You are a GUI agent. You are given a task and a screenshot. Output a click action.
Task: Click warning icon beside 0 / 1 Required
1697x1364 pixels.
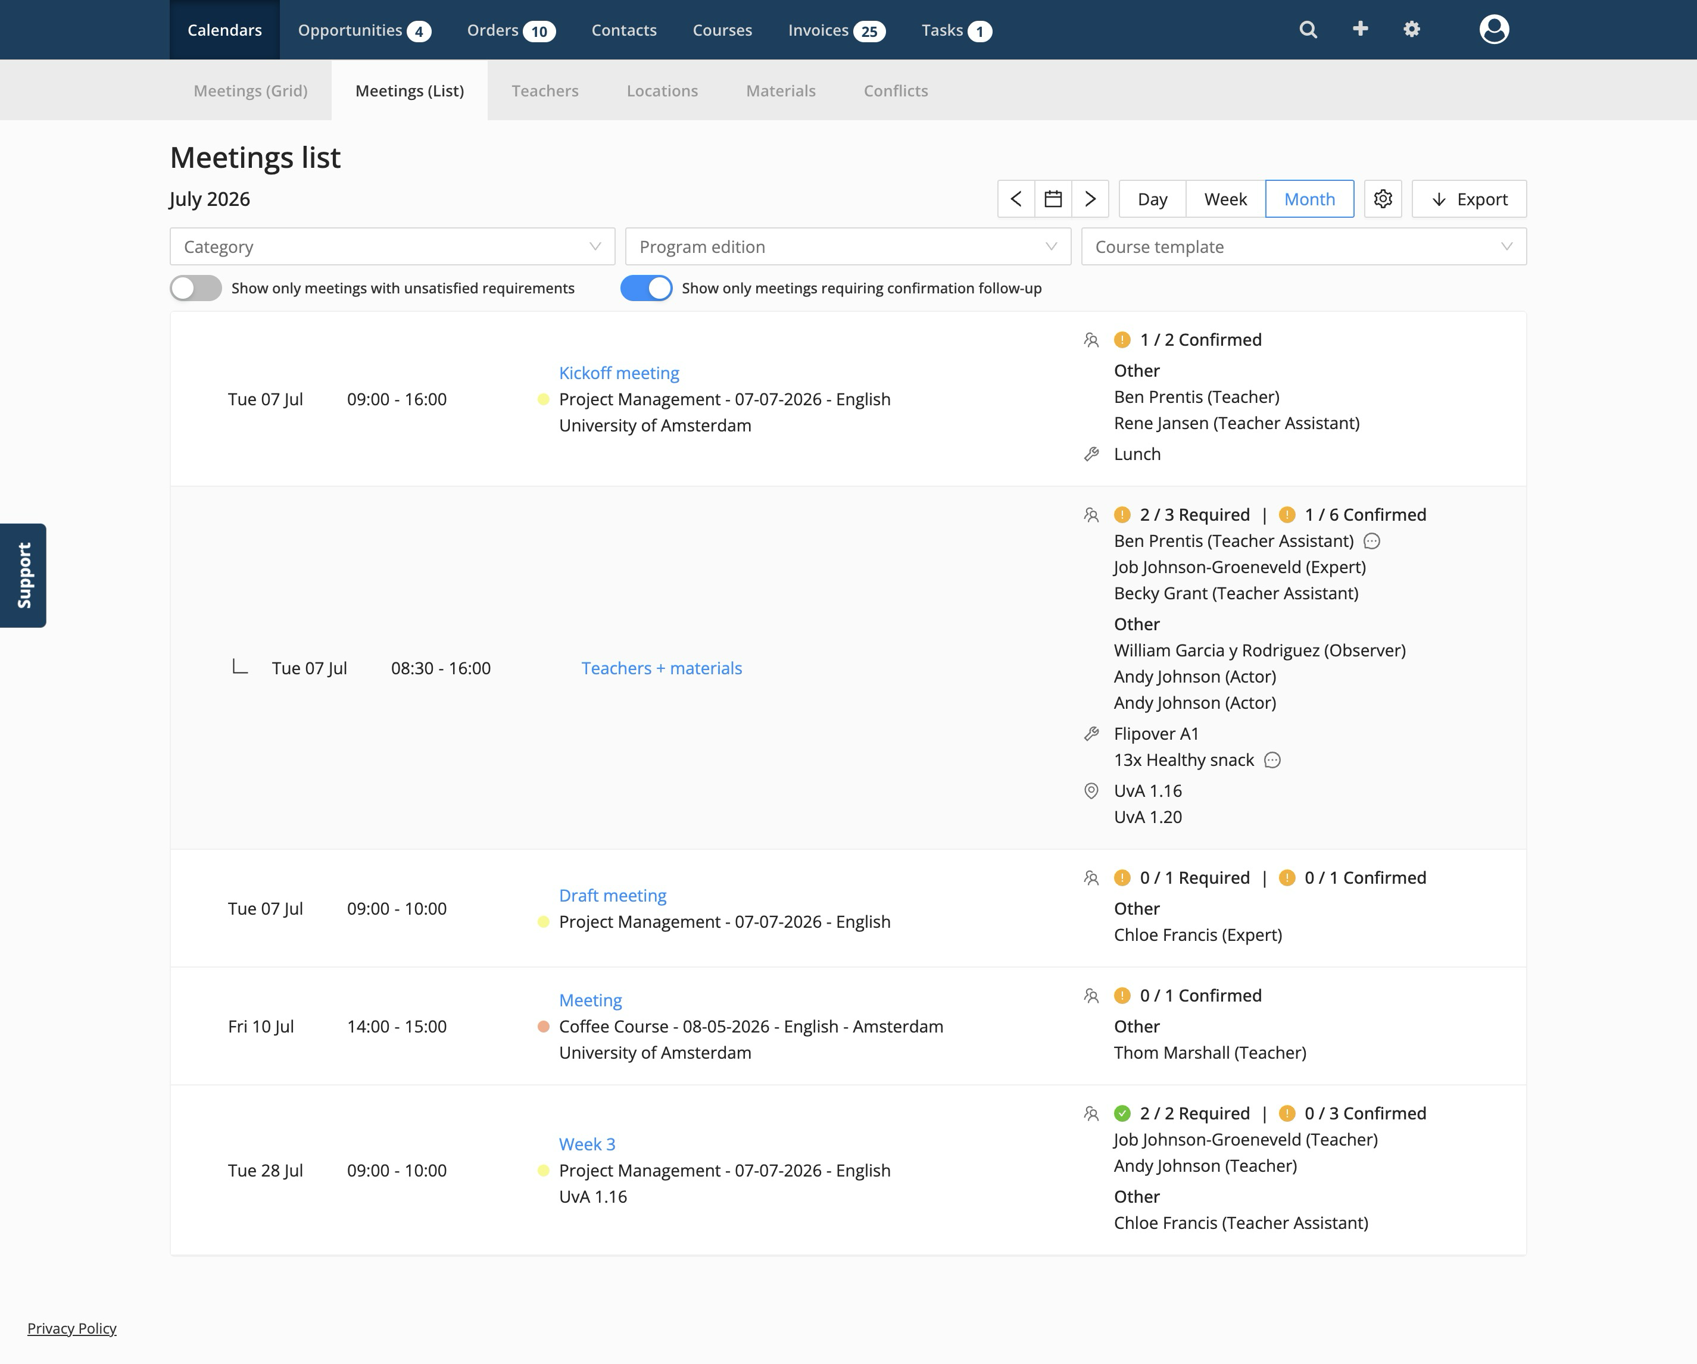(1122, 878)
